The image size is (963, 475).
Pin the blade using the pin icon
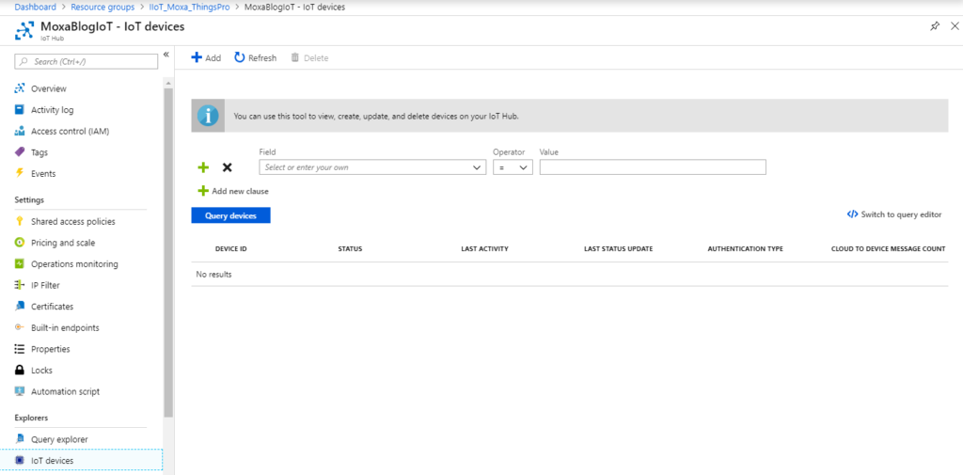[934, 26]
